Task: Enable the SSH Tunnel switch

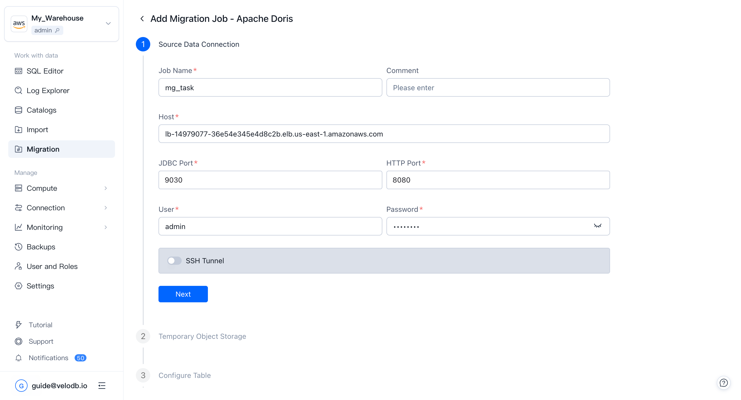Action: point(174,261)
